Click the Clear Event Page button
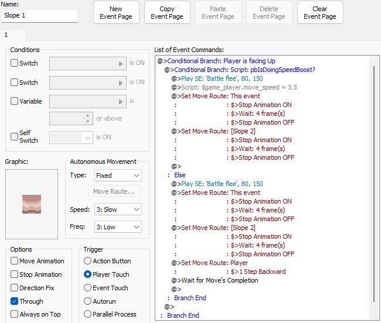This screenshot has height=323, width=381. click(x=320, y=13)
